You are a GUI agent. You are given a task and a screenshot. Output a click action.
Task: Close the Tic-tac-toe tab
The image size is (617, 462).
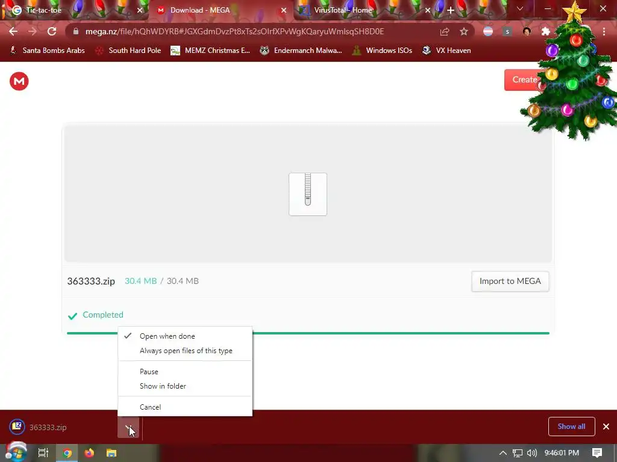(140, 10)
